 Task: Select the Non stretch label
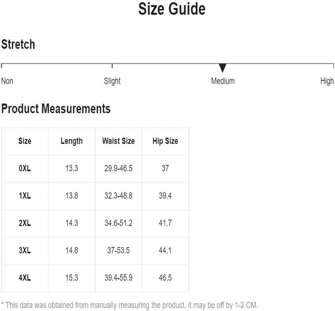tap(7, 81)
